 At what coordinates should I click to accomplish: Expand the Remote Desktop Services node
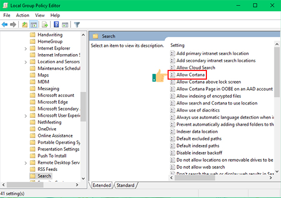point(26,163)
